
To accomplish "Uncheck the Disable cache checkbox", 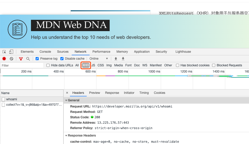I will (62, 59).
